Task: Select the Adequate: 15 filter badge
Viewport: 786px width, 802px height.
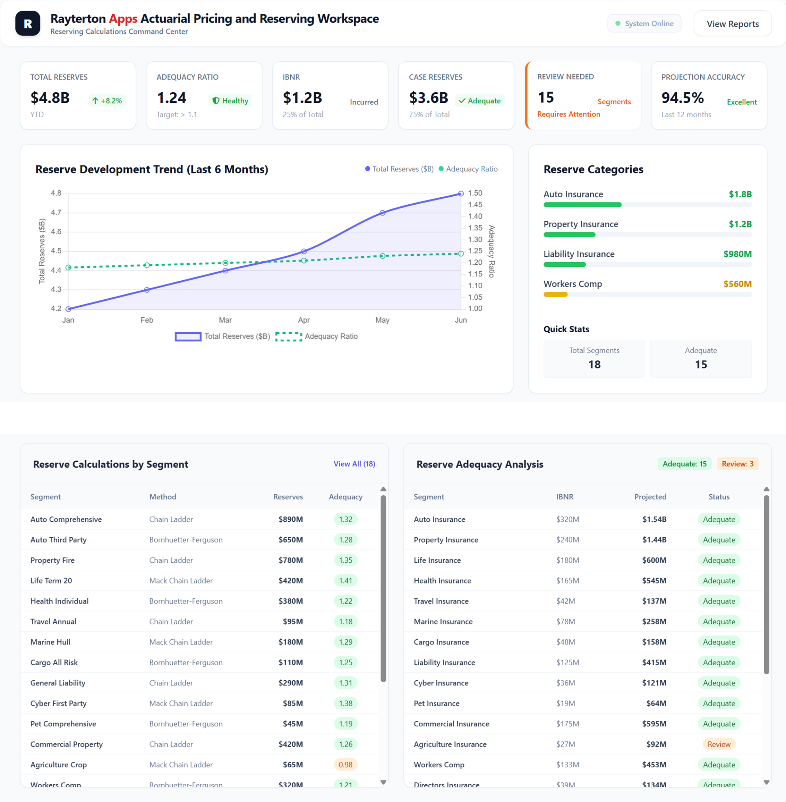Action: pyautogui.click(x=684, y=463)
